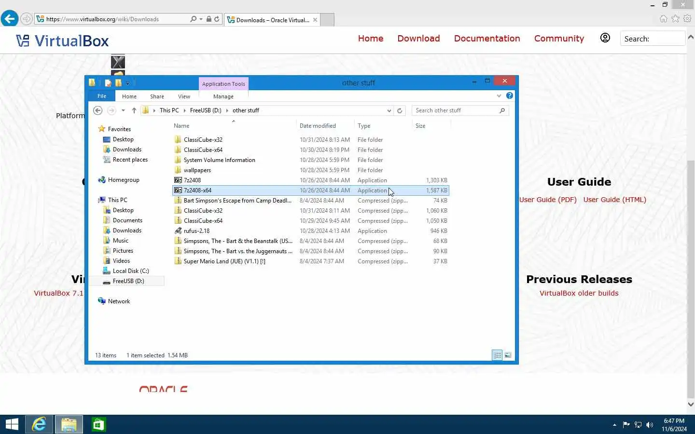Open the Community navigation link
The width and height of the screenshot is (695, 434).
point(559,39)
